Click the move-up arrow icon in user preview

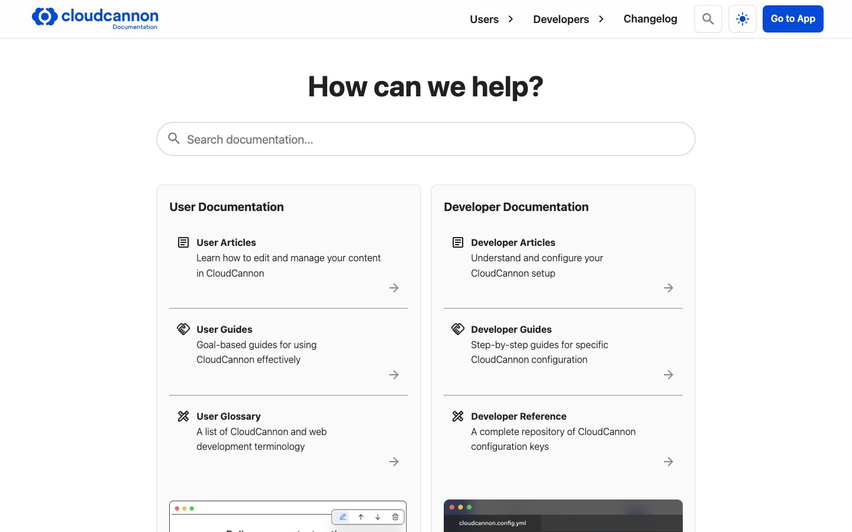[x=361, y=517]
